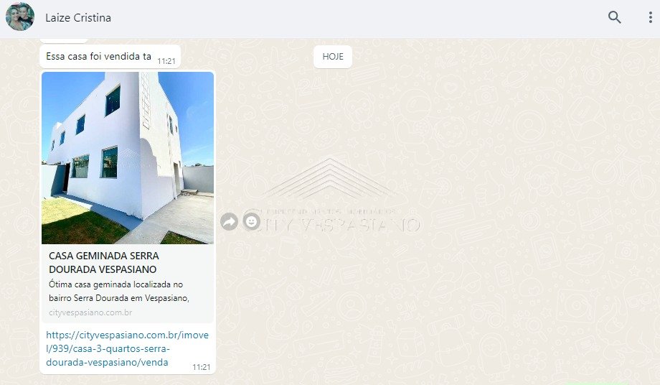660x385 pixels.
Task: Click the cityvespasiano.com.br domain label
Action: (90, 312)
